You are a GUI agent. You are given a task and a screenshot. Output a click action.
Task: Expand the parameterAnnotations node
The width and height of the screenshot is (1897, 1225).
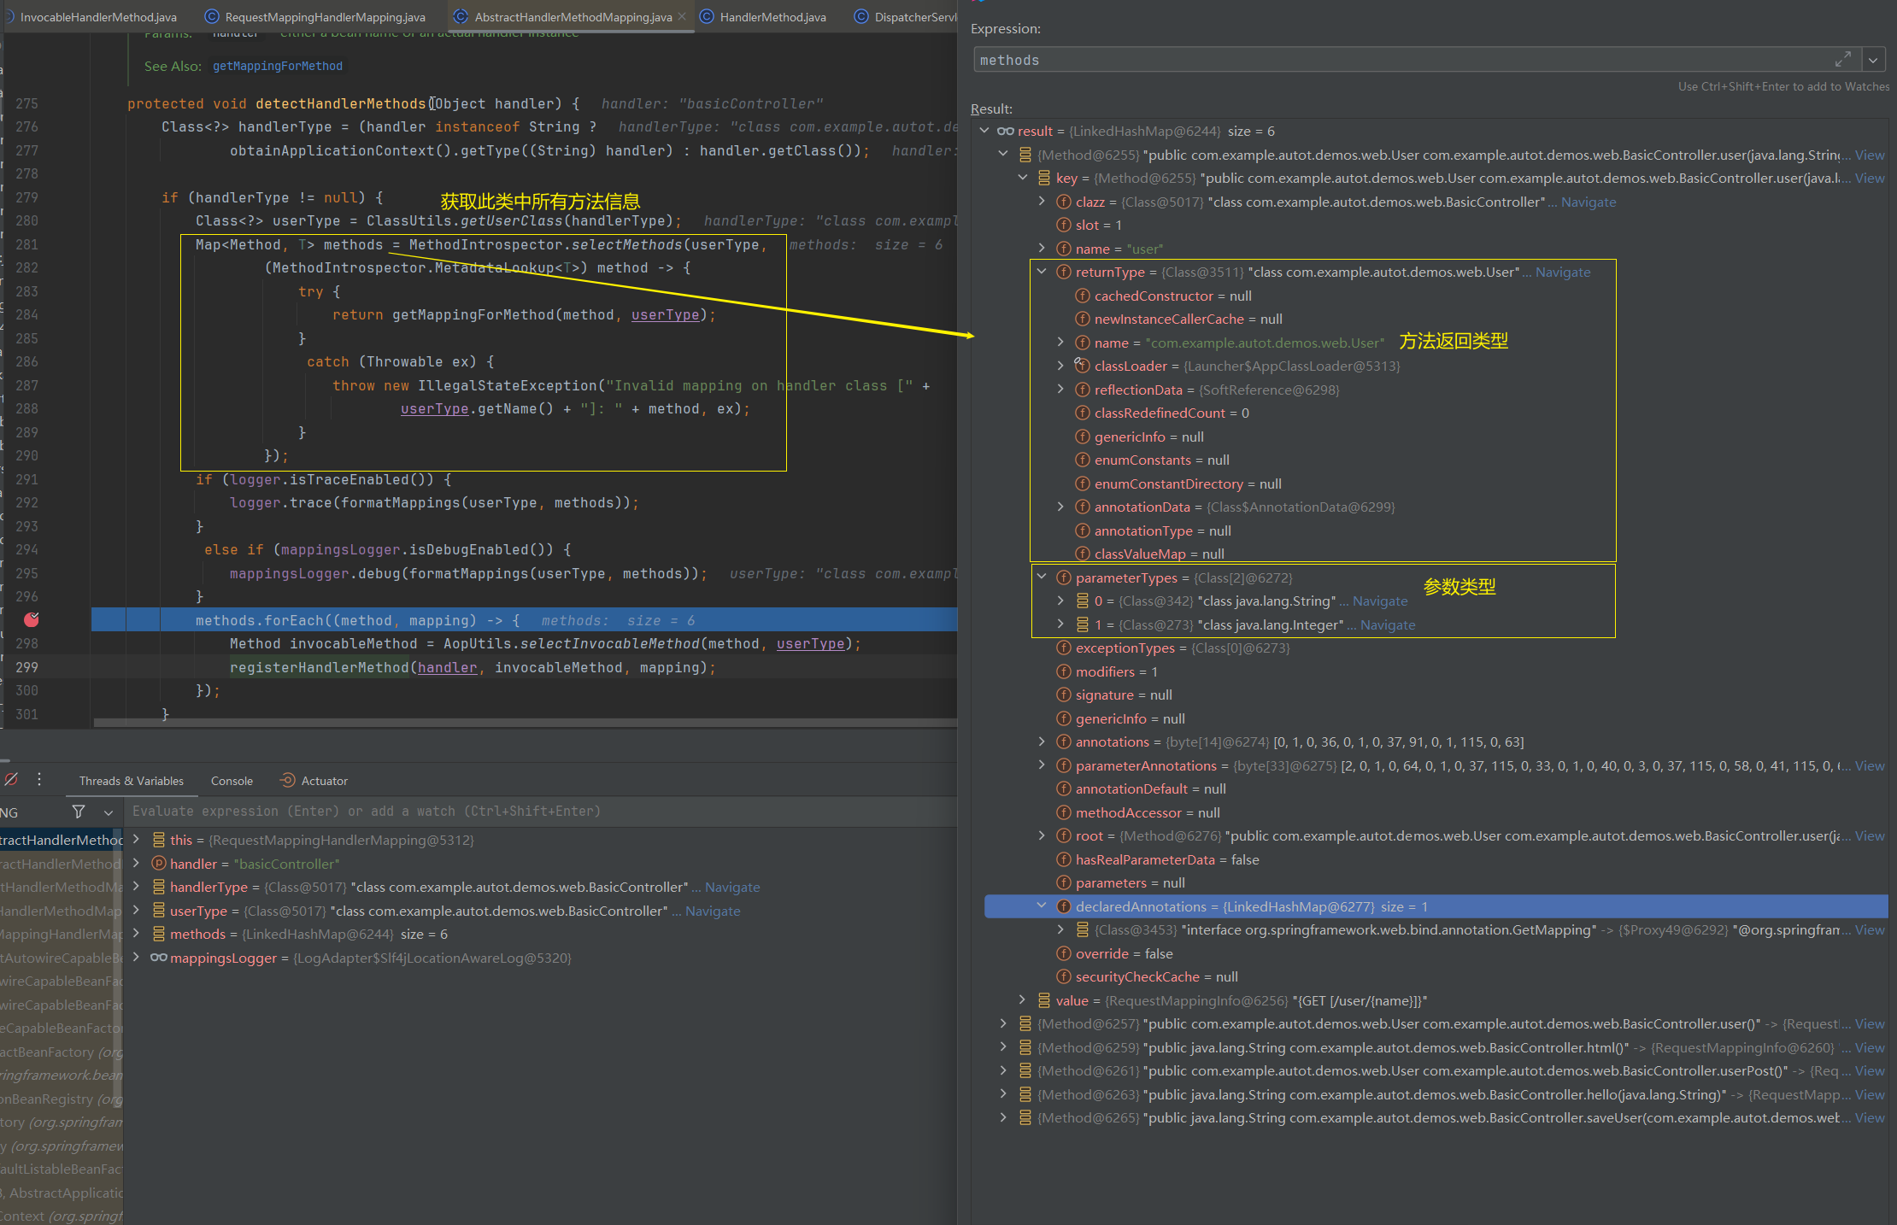[1042, 765]
